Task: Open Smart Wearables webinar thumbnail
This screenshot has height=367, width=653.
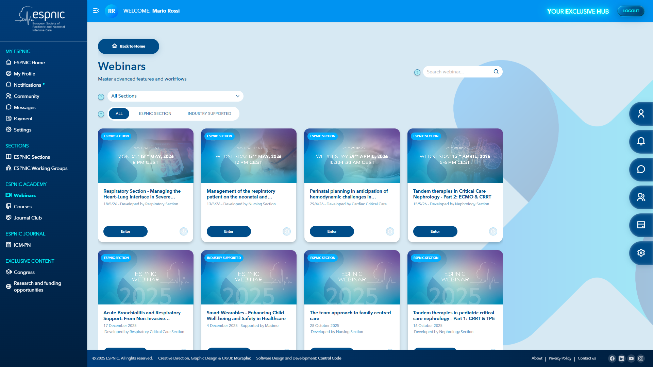Action: pos(249,277)
